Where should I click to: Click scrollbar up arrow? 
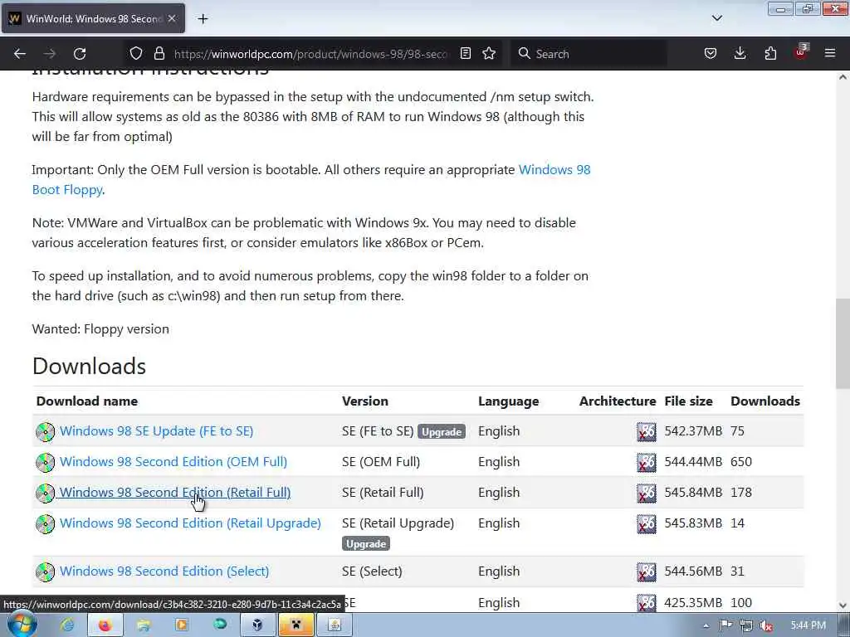(843, 77)
